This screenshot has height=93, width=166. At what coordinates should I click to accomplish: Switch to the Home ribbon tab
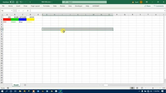click(x=10, y=6)
